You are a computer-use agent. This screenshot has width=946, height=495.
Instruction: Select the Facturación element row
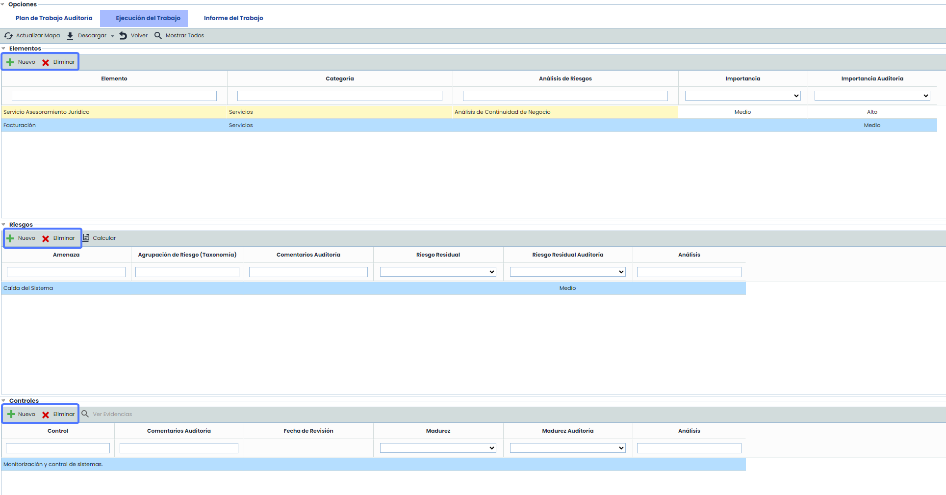[20, 126]
